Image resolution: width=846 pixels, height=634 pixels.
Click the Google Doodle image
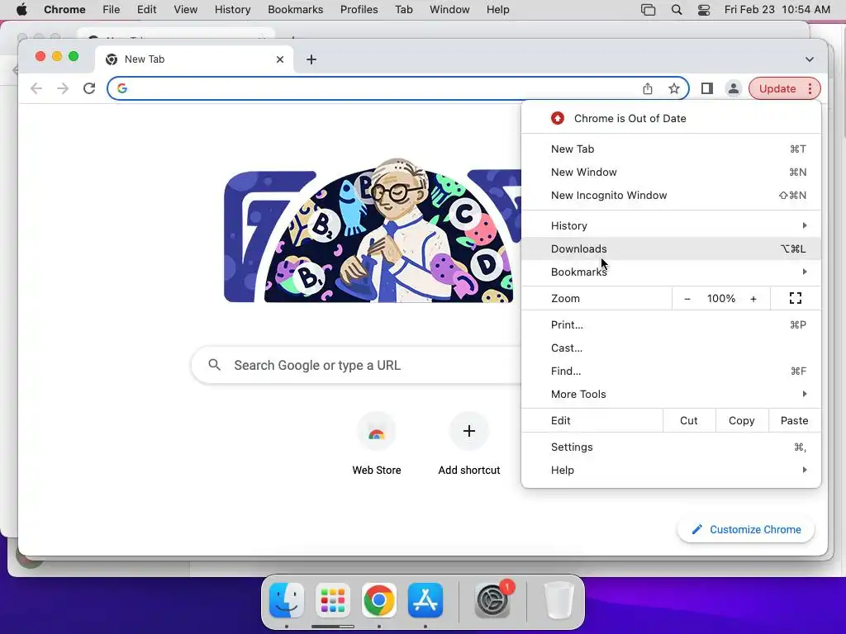[373, 231]
